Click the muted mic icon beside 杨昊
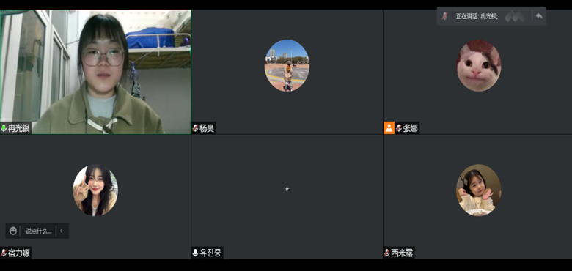Viewport: 572px width, 271px height. [196, 128]
